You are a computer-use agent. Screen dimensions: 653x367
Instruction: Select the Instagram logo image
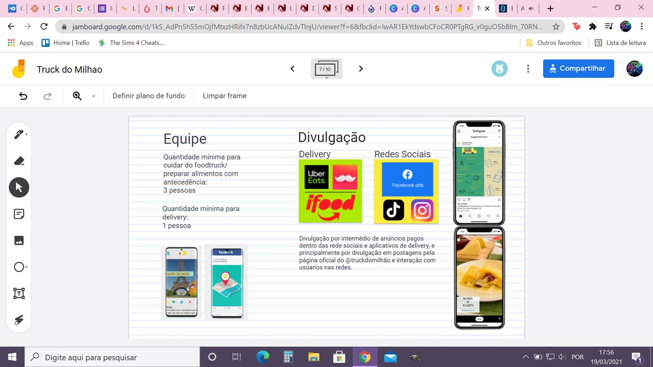pos(422,210)
